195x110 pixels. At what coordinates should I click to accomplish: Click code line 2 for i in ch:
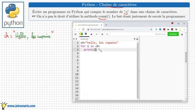click(90, 46)
